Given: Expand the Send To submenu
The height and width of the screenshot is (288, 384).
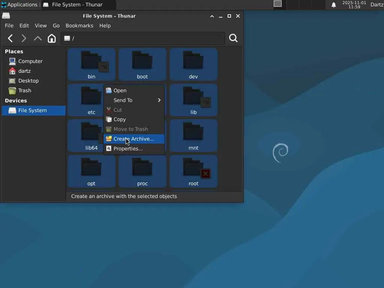Looking at the screenshot, I should click(134, 100).
